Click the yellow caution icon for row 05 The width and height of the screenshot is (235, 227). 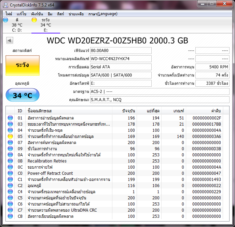coord(10,136)
